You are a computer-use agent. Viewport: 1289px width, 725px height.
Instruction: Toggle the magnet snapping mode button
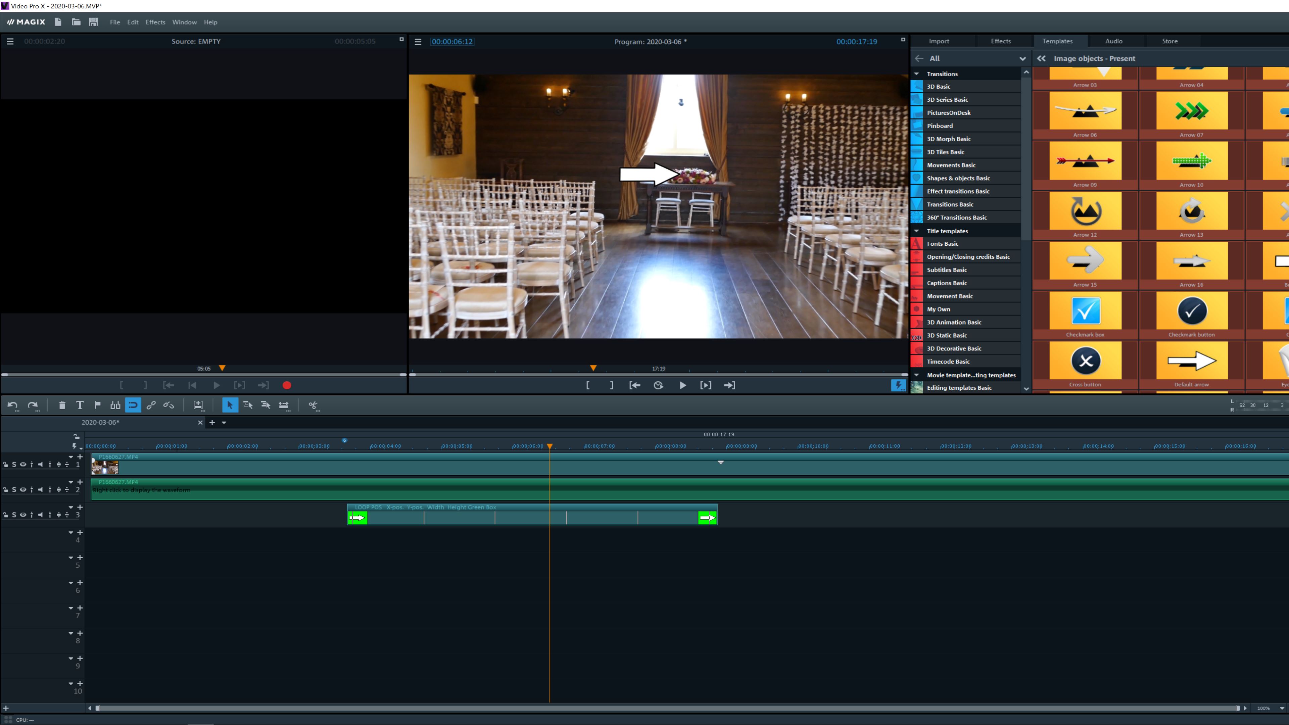point(133,405)
